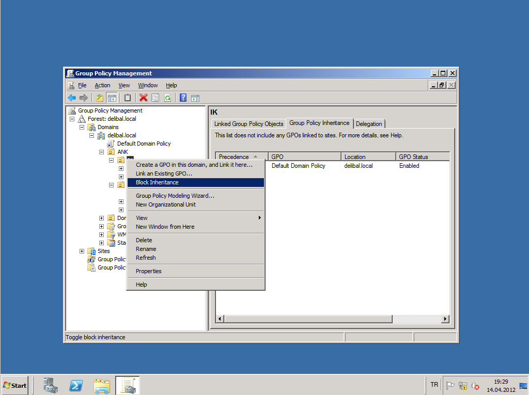This screenshot has height=395, width=529.
Task: Click the Properties toolbar icon
Action: pyautogui.click(x=155, y=98)
